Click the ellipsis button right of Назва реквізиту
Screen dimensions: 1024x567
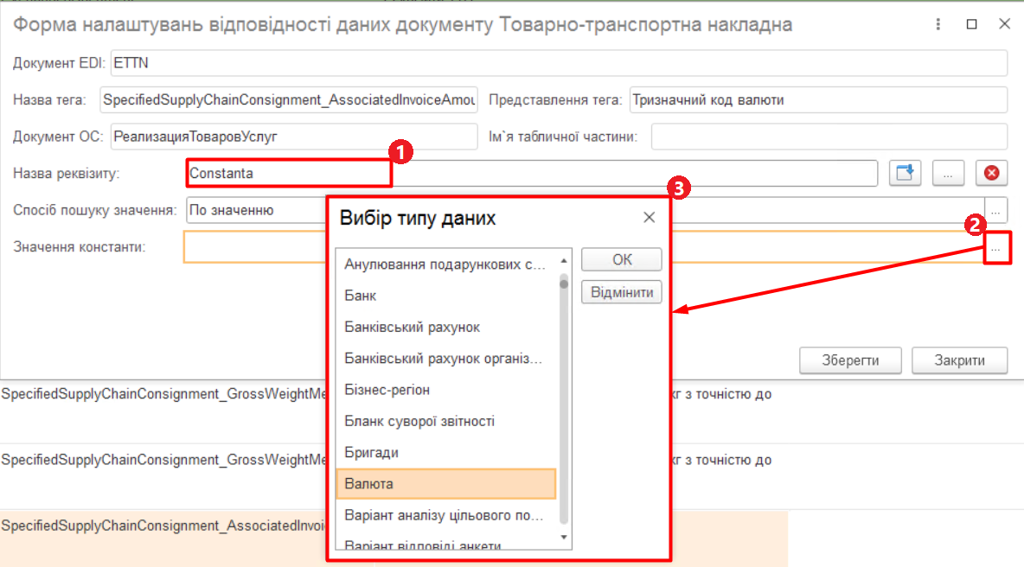click(x=948, y=173)
